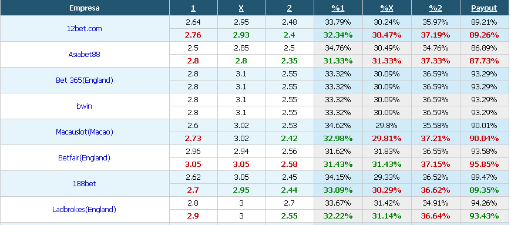
Task: Select Asiabet88's 87.73% payout cell
Action: (484, 61)
